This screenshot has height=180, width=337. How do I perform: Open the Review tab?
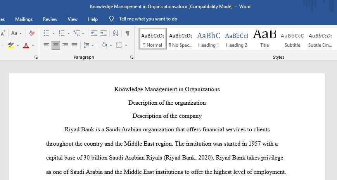(50, 19)
